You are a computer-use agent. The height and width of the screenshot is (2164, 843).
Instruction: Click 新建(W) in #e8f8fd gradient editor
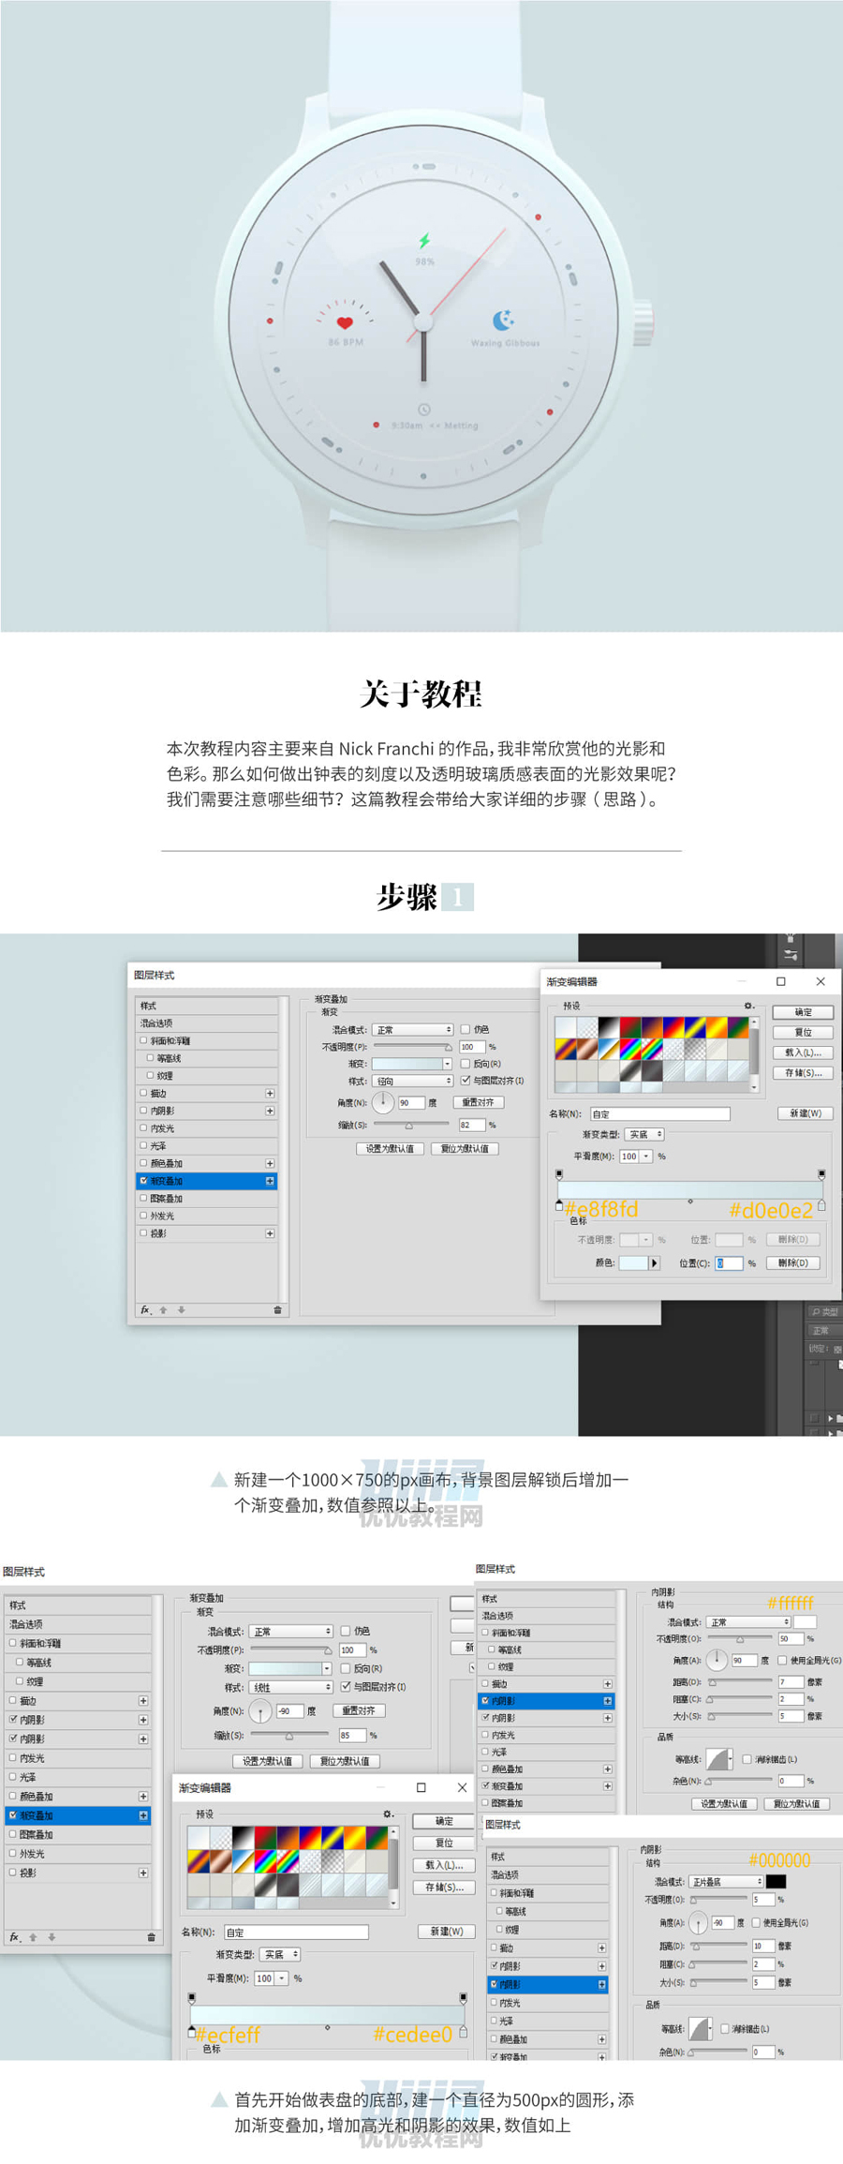coord(806,1113)
